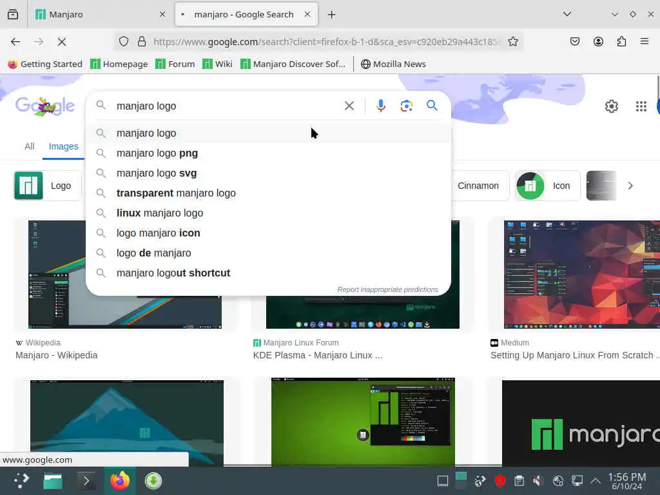The width and height of the screenshot is (660, 495).
Task: Open the Homepage bookmark
Action: tap(119, 64)
